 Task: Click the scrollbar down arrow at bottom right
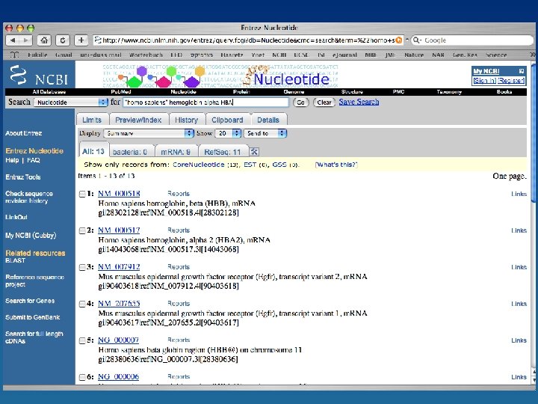point(534,379)
